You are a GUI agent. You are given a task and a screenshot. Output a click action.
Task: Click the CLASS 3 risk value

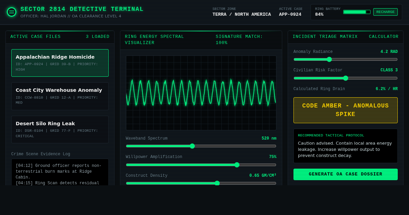(x=389, y=70)
